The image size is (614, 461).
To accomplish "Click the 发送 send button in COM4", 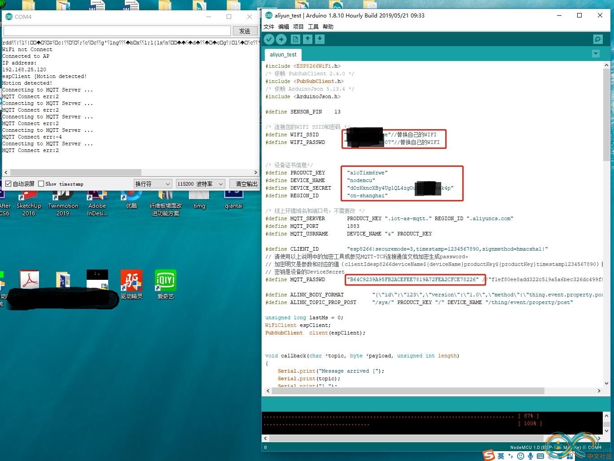I will [x=245, y=31].
